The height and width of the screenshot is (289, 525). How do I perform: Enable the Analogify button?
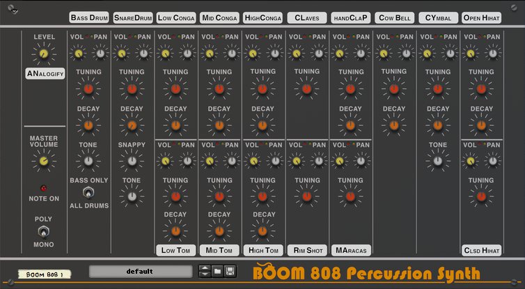(x=45, y=73)
